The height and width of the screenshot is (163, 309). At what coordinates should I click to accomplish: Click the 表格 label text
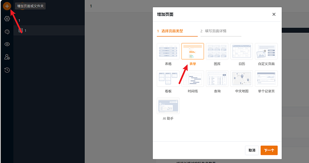pyautogui.click(x=168, y=64)
